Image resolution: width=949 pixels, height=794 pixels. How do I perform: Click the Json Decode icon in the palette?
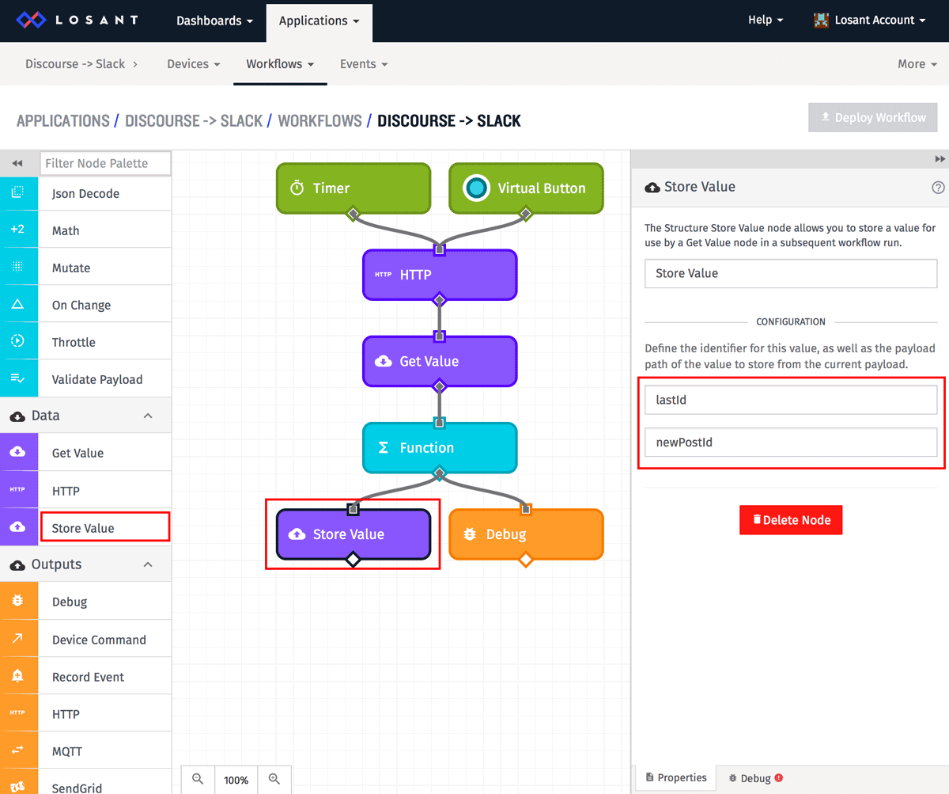[18, 192]
